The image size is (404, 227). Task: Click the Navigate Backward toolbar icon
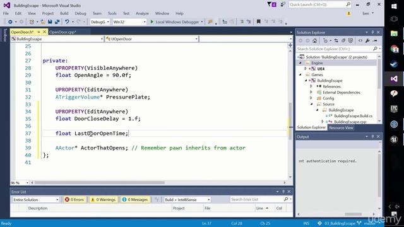tap(10, 22)
